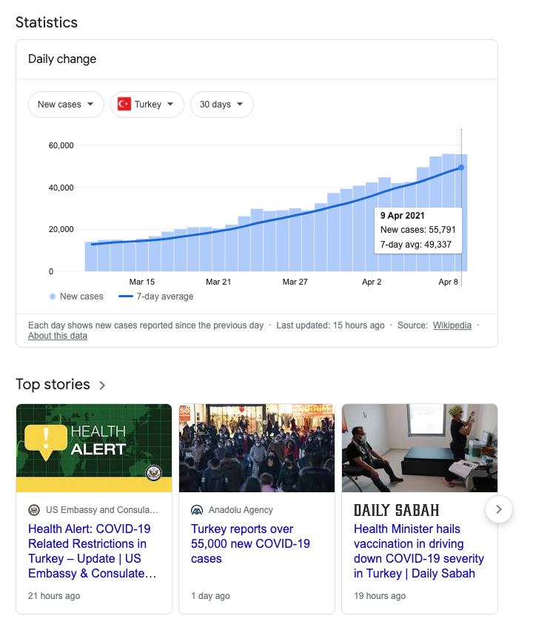Open the Health Alert image thumbnail
Screen dimensions: 533x642
click(94, 448)
